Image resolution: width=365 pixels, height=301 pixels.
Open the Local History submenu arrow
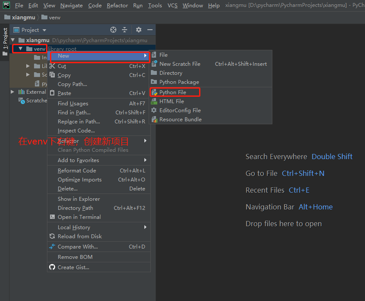(x=145, y=227)
